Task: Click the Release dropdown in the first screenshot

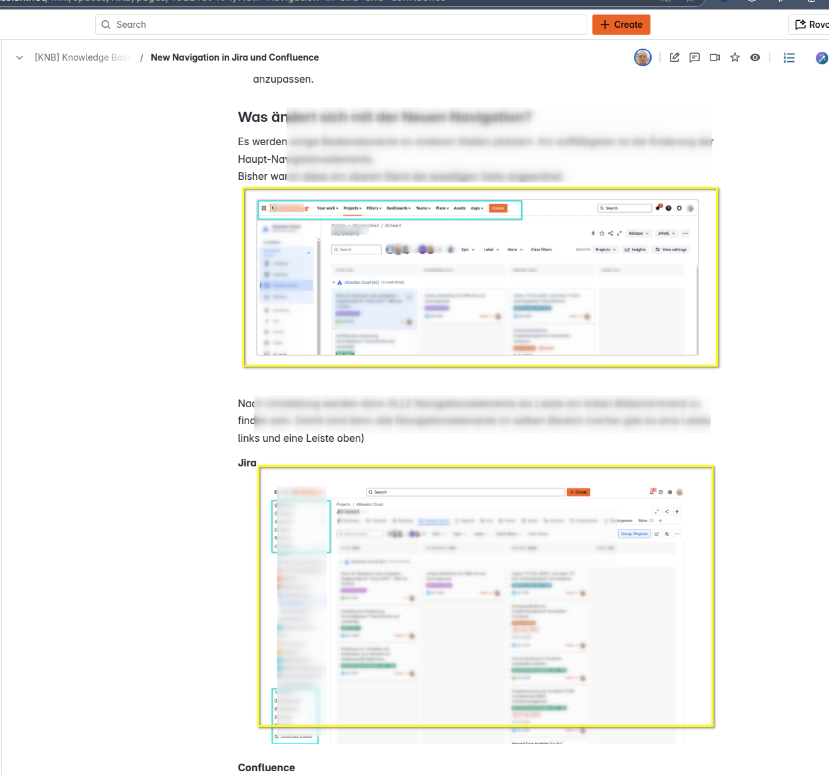Action: [x=638, y=234]
